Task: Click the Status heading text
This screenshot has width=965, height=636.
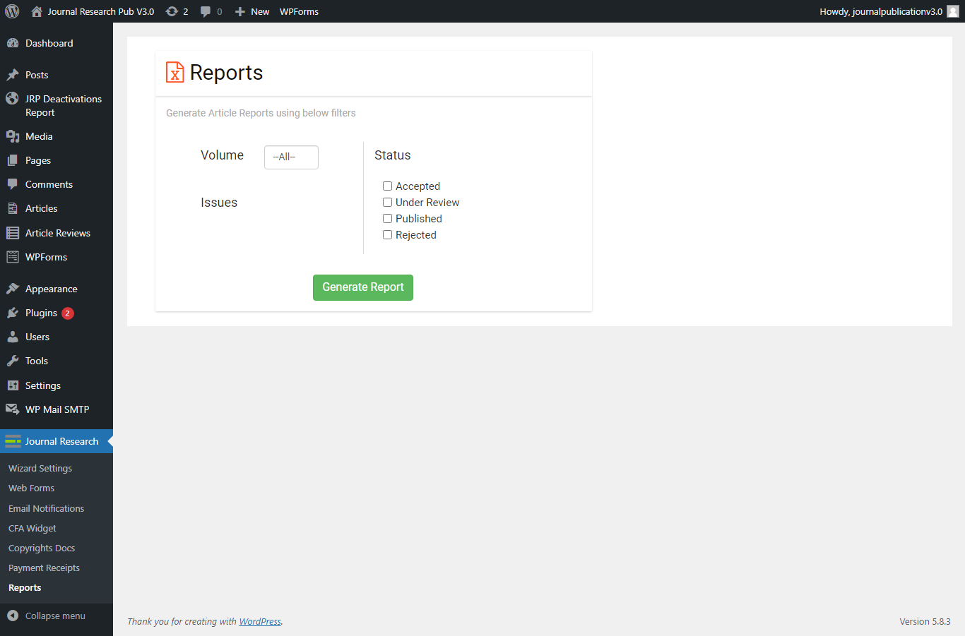Action: [393, 155]
